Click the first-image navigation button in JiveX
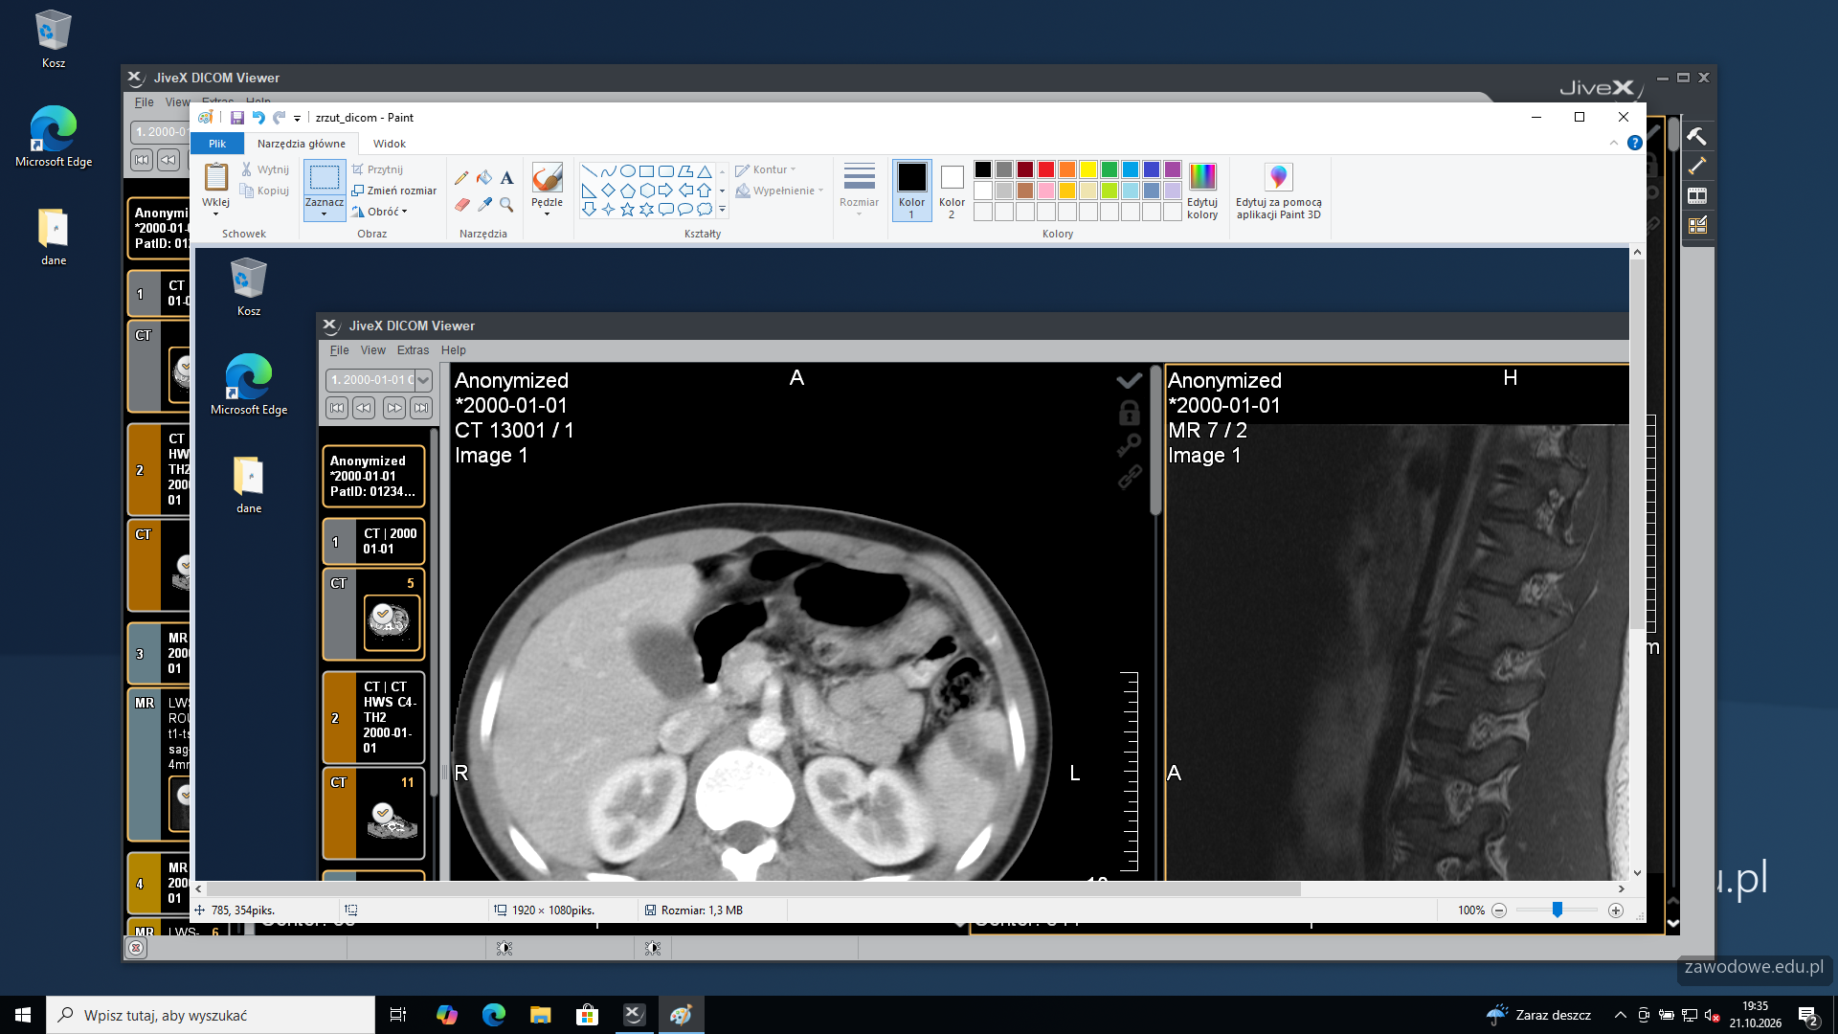 pyautogui.click(x=142, y=160)
